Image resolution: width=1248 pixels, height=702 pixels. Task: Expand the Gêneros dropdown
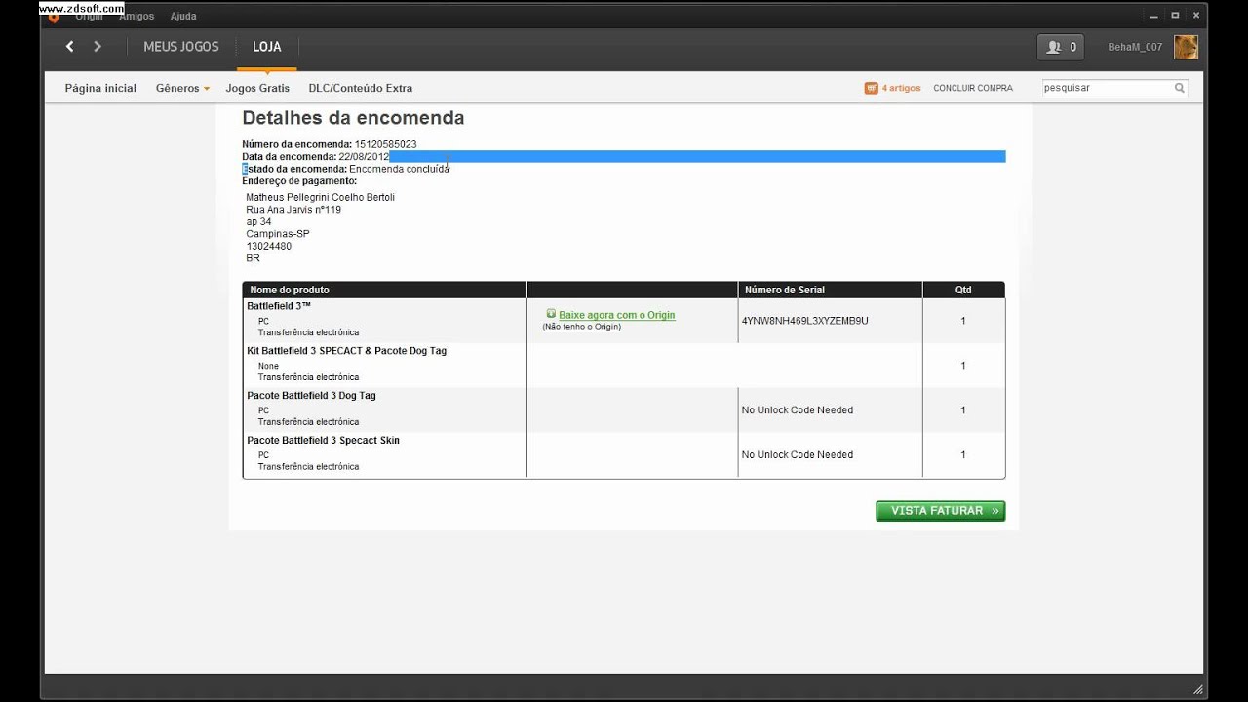point(182,88)
